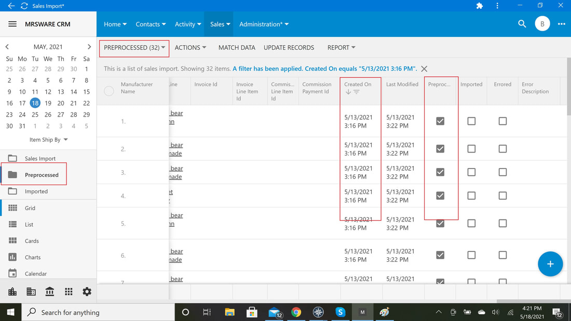571x321 pixels.
Task: Open the user avatar B
Action: click(542, 24)
